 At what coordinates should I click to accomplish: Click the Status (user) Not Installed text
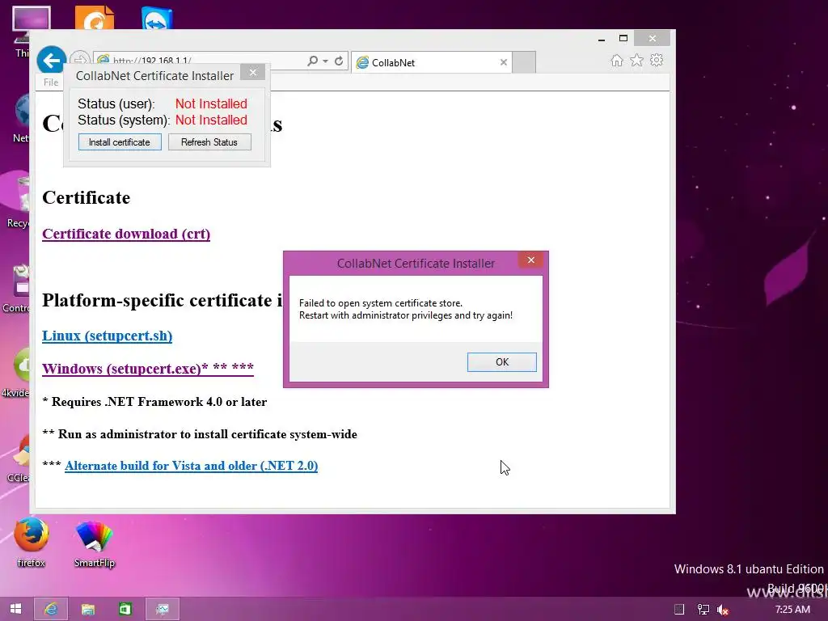coord(211,103)
